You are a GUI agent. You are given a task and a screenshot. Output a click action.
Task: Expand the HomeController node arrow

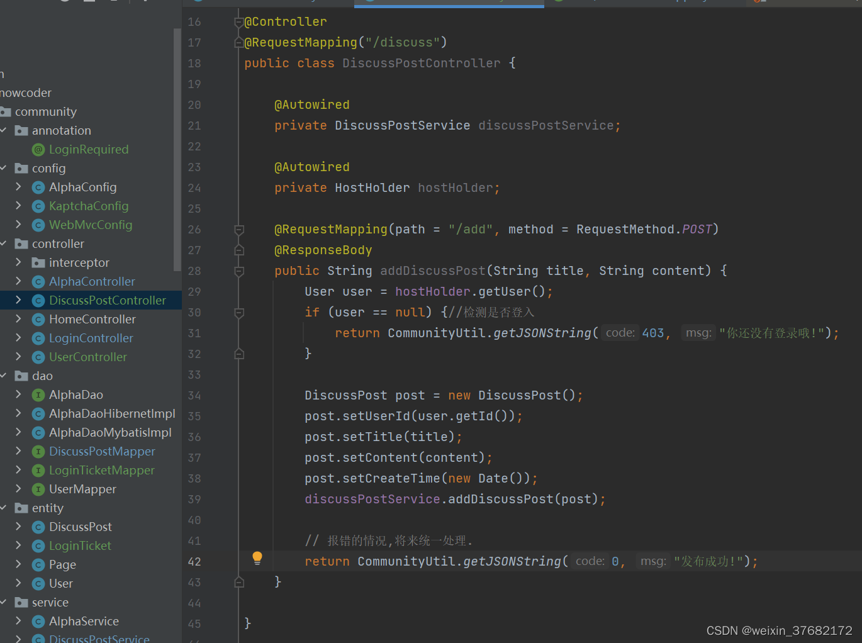tap(18, 319)
